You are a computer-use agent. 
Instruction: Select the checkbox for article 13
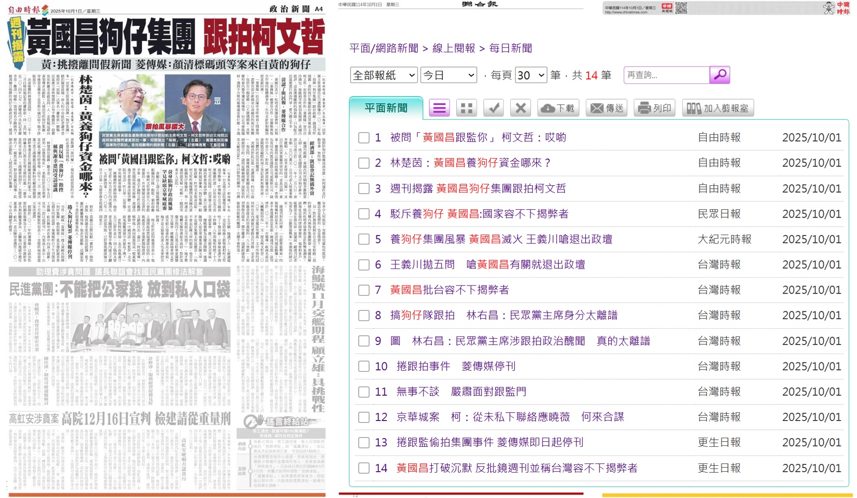click(x=364, y=443)
